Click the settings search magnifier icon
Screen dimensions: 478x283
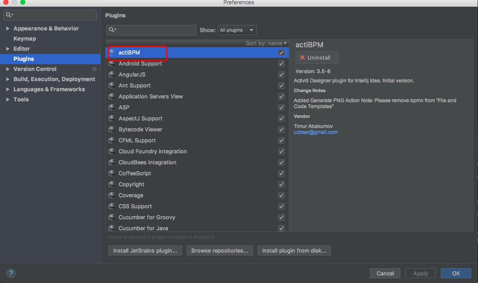[9, 15]
